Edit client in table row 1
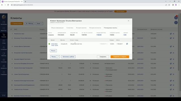The height and width of the screenshot is (101, 181). click(x=171, y=34)
